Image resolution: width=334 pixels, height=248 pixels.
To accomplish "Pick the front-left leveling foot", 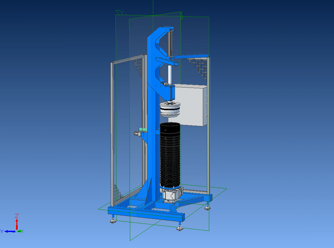I will pyautogui.click(x=113, y=220).
